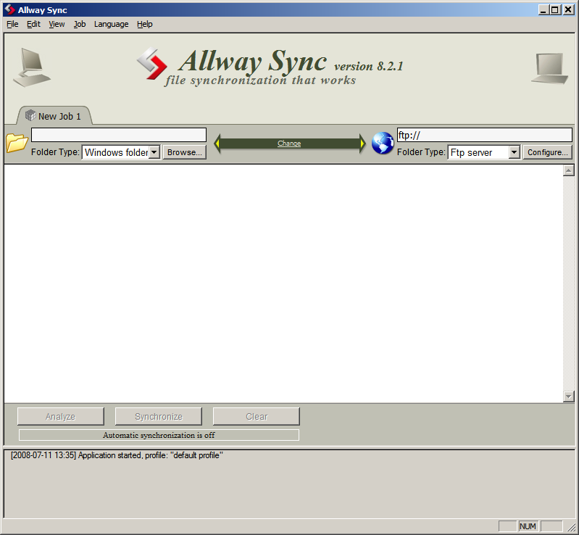Viewport: 579px width, 535px height.
Task: Click Automatic synchronization is off bar
Action: pos(159,435)
